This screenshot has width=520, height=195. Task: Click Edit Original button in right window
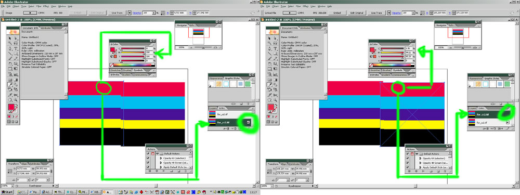tap(357, 13)
